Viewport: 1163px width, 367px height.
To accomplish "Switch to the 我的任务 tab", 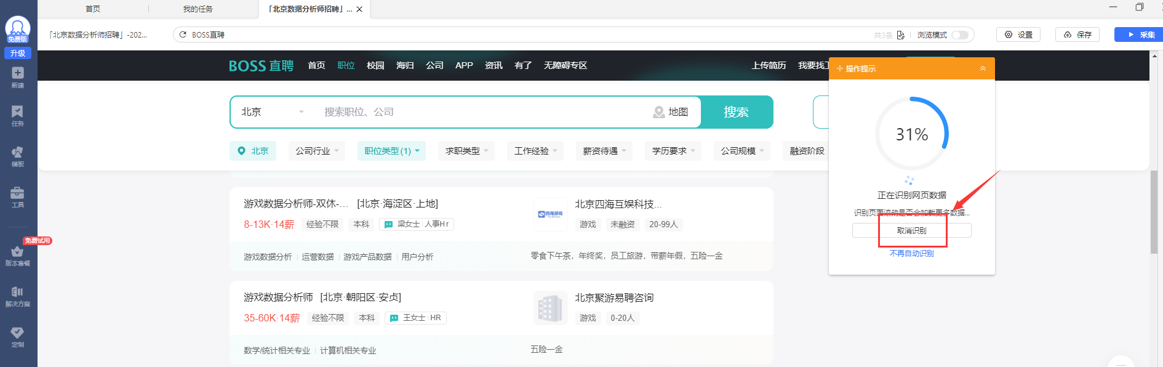I will pyautogui.click(x=198, y=9).
